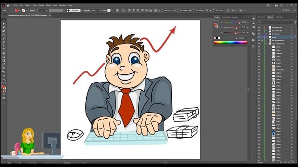Image resolution: width=298 pixels, height=167 pixels.
Task: Go to the Home screen icon
Action: point(8,6)
